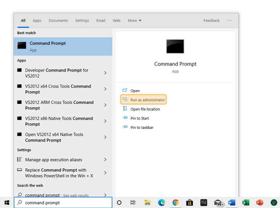Click Open in the action list

(x=135, y=91)
